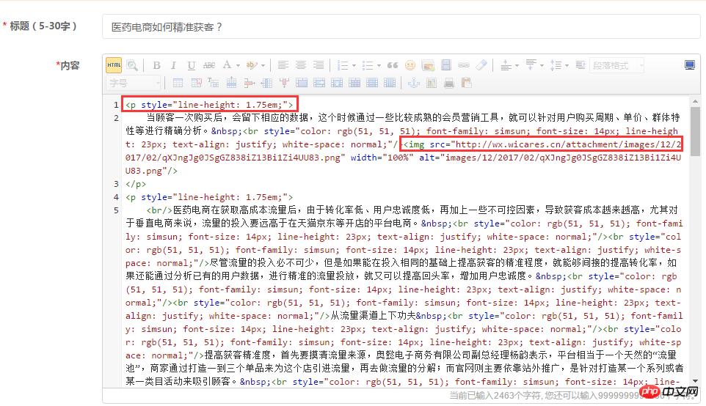Viewport: 706px width, 406px height.
Task: Toggle the HTML source mode button
Action: [114, 65]
